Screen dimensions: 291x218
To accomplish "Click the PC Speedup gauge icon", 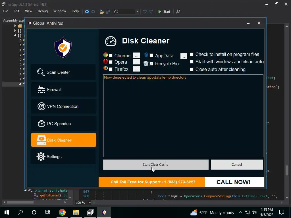I will coord(41,124).
